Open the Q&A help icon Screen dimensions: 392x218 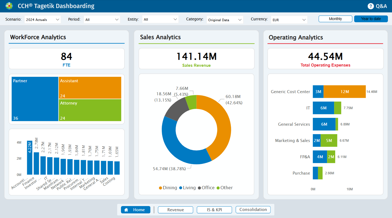(371, 6)
